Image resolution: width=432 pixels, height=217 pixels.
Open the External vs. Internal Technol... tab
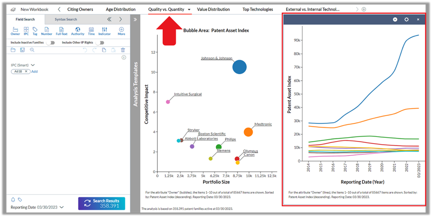click(x=312, y=9)
